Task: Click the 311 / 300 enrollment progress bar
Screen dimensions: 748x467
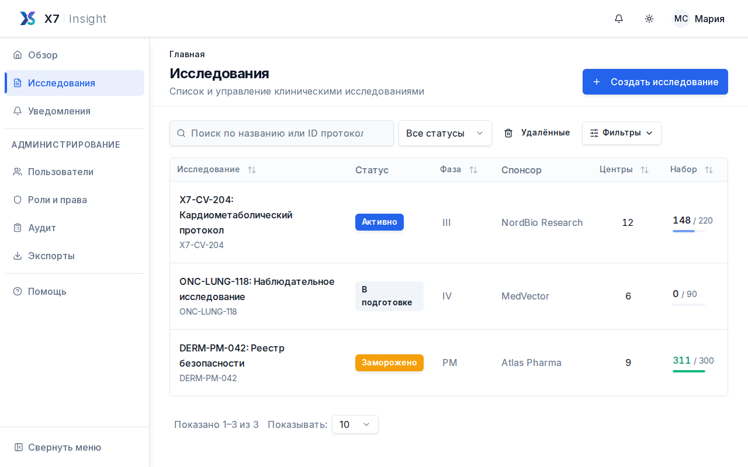Action: pos(689,371)
